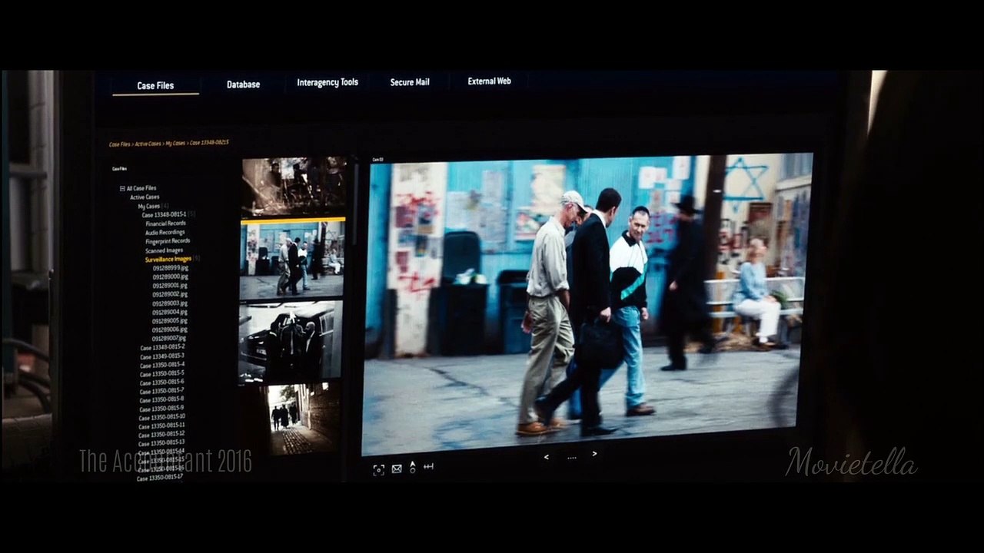Go to the next image with the right arrow
The height and width of the screenshot is (553, 984).
(594, 454)
